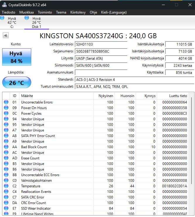
Task: Click host writes value 7133 GB
Action: point(180,51)
